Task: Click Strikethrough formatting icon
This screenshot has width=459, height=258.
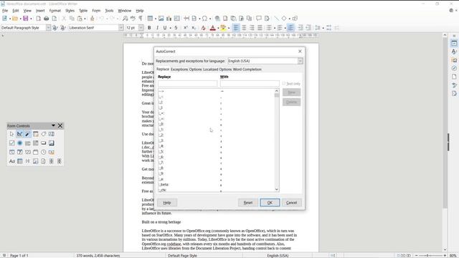Action: [176, 28]
